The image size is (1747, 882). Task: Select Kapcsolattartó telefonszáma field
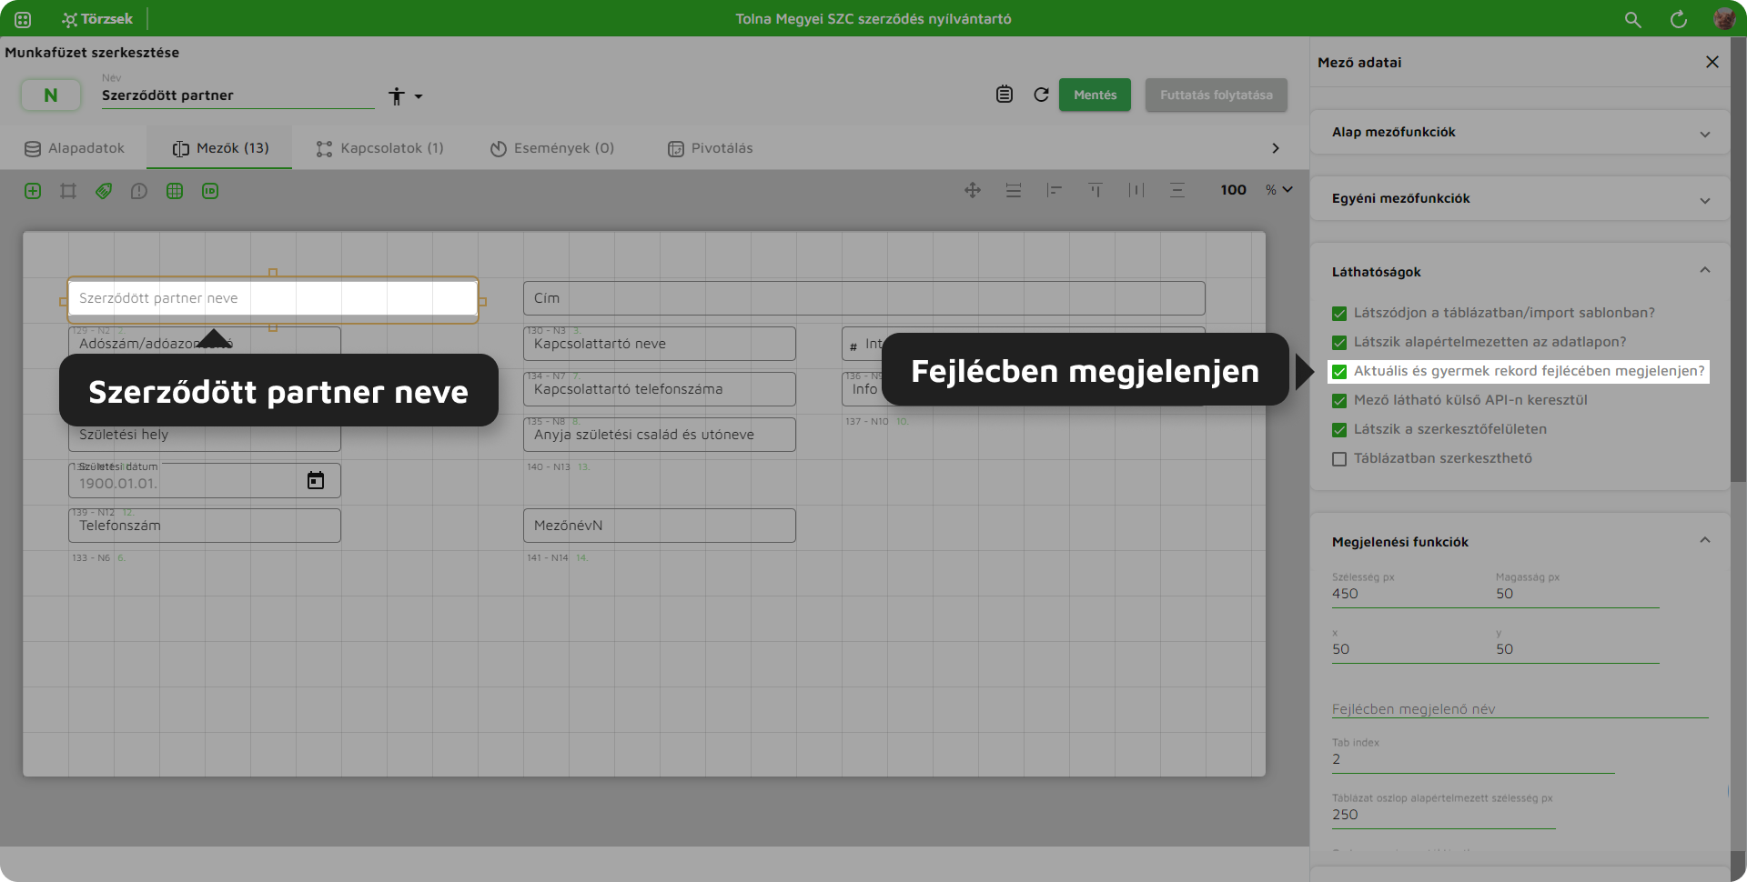tap(660, 389)
